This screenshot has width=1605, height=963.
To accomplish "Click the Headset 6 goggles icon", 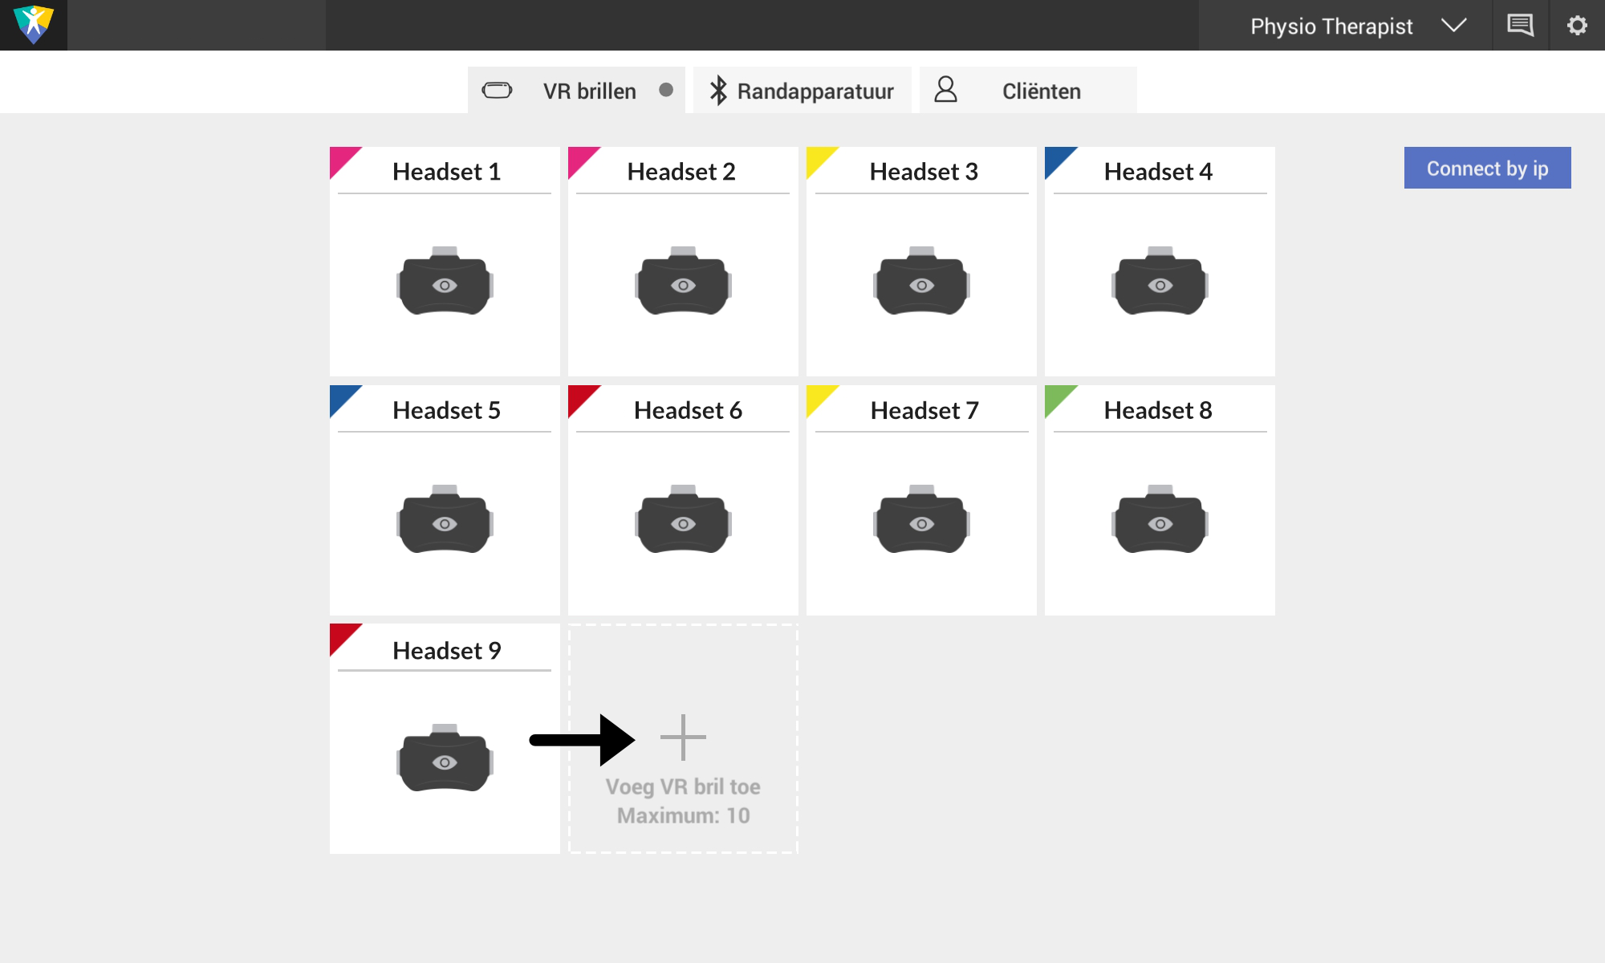I will pos(683,521).
